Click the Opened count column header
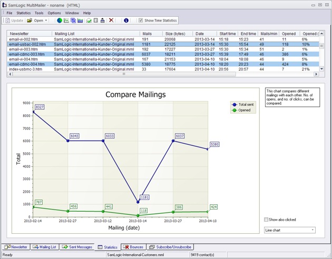332x259 pixels. [x=289, y=34]
